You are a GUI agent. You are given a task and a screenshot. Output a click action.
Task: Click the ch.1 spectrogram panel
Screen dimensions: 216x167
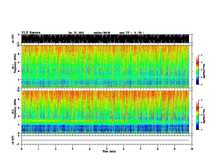click(105, 67)
